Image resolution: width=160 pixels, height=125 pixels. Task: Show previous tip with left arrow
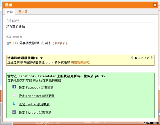click(x=132, y=57)
